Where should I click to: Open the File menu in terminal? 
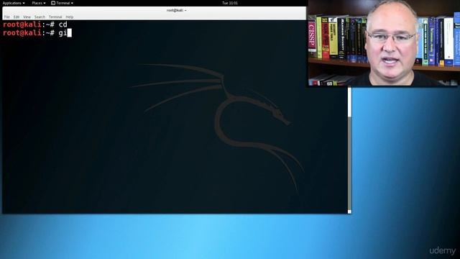[x=7, y=17]
